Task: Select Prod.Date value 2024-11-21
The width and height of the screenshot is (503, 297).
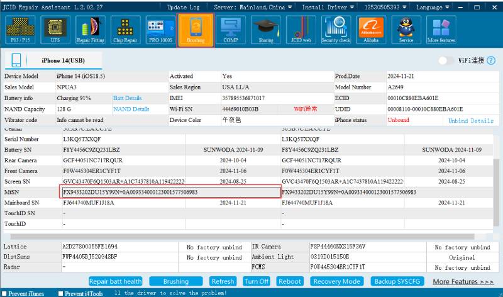Action: click(401, 76)
